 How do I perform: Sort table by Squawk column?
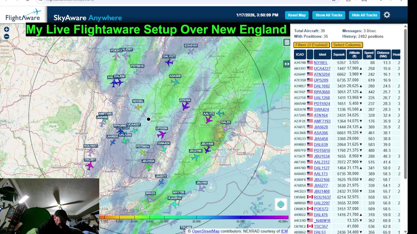[x=338, y=55]
